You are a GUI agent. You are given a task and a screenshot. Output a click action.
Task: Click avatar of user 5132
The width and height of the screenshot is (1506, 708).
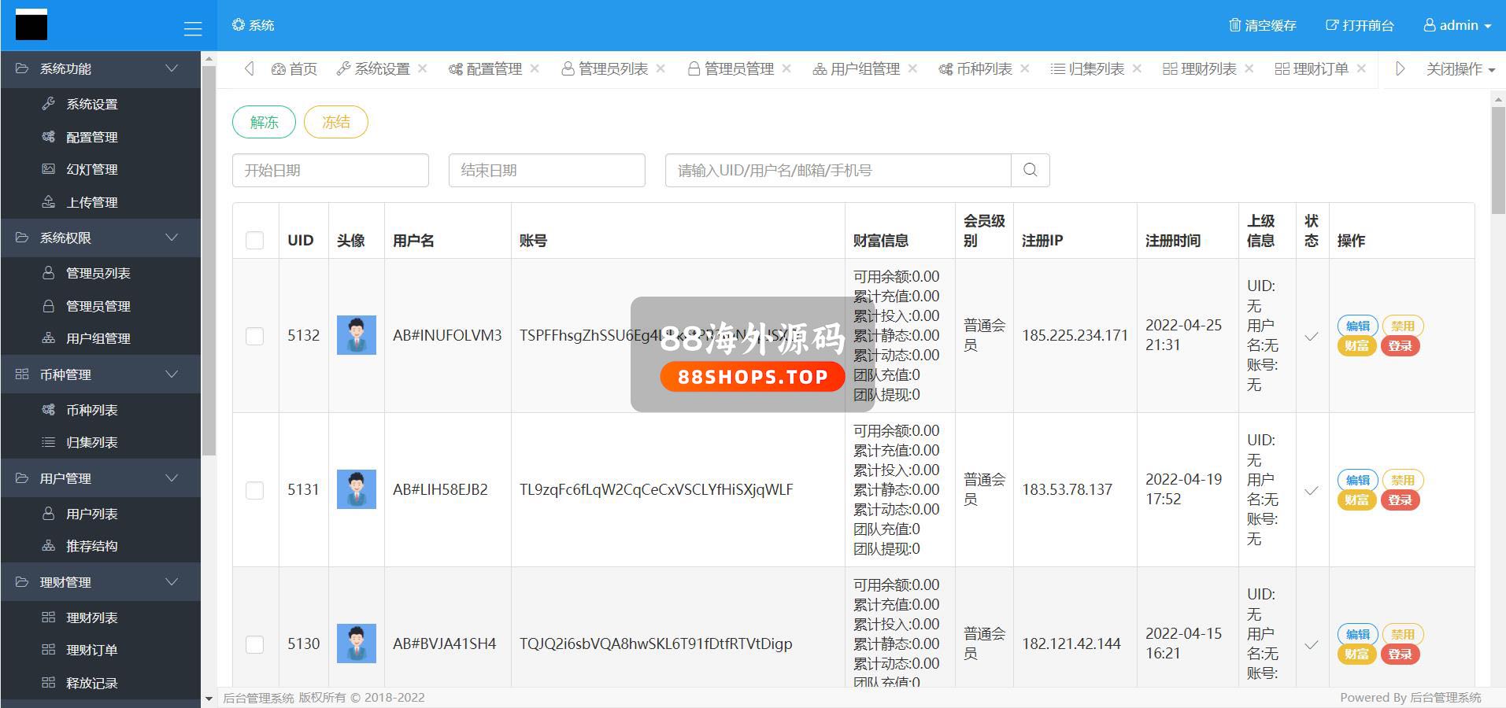point(356,335)
